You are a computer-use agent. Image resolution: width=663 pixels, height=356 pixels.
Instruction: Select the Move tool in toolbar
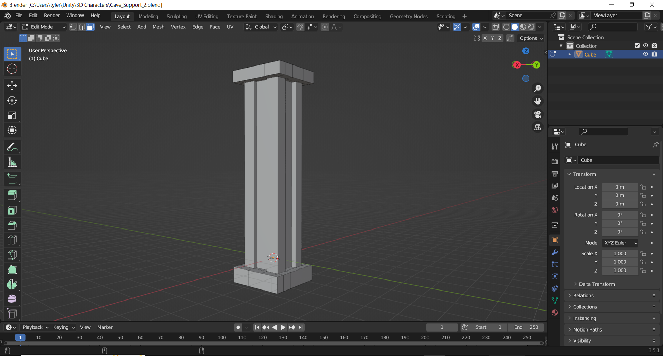tap(12, 85)
